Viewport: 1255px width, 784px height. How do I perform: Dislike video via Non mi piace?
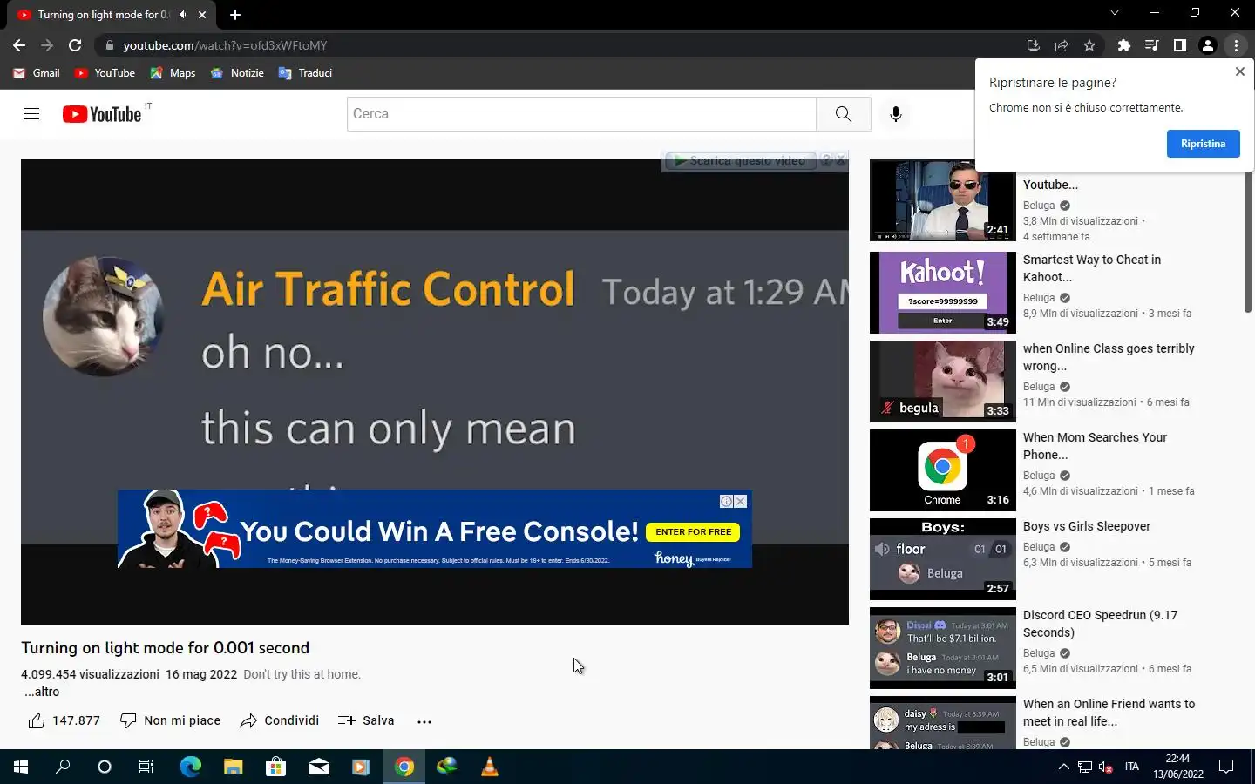click(x=171, y=720)
